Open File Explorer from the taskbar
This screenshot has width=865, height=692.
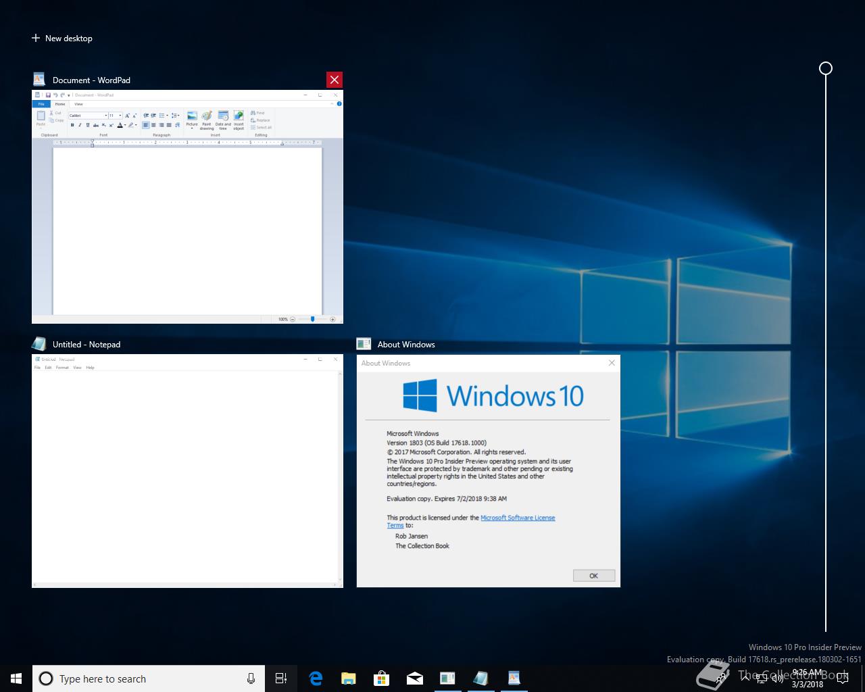coord(348,678)
